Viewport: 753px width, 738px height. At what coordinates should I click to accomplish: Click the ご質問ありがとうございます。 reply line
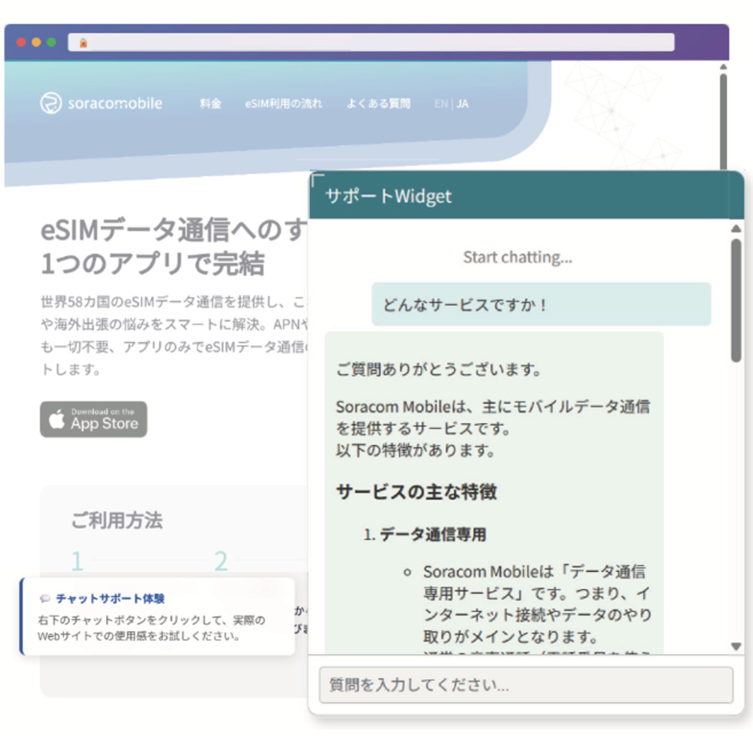(x=439, y=370)
